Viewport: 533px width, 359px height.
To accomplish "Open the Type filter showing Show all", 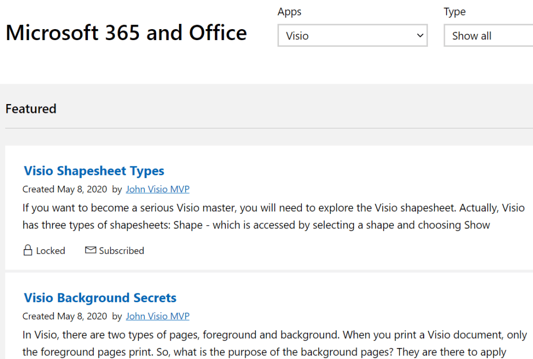I will tap(488, 36).
